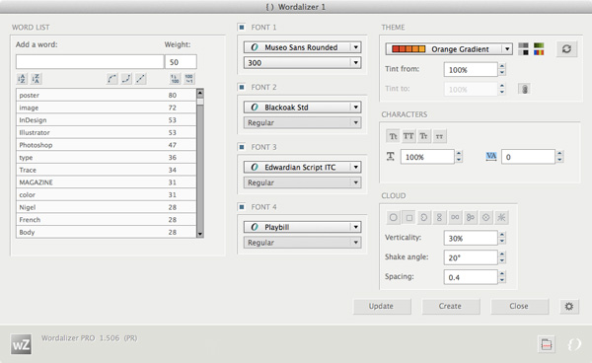Select small caps character style
The image size is (592, 363).
(x=439, y=136)
